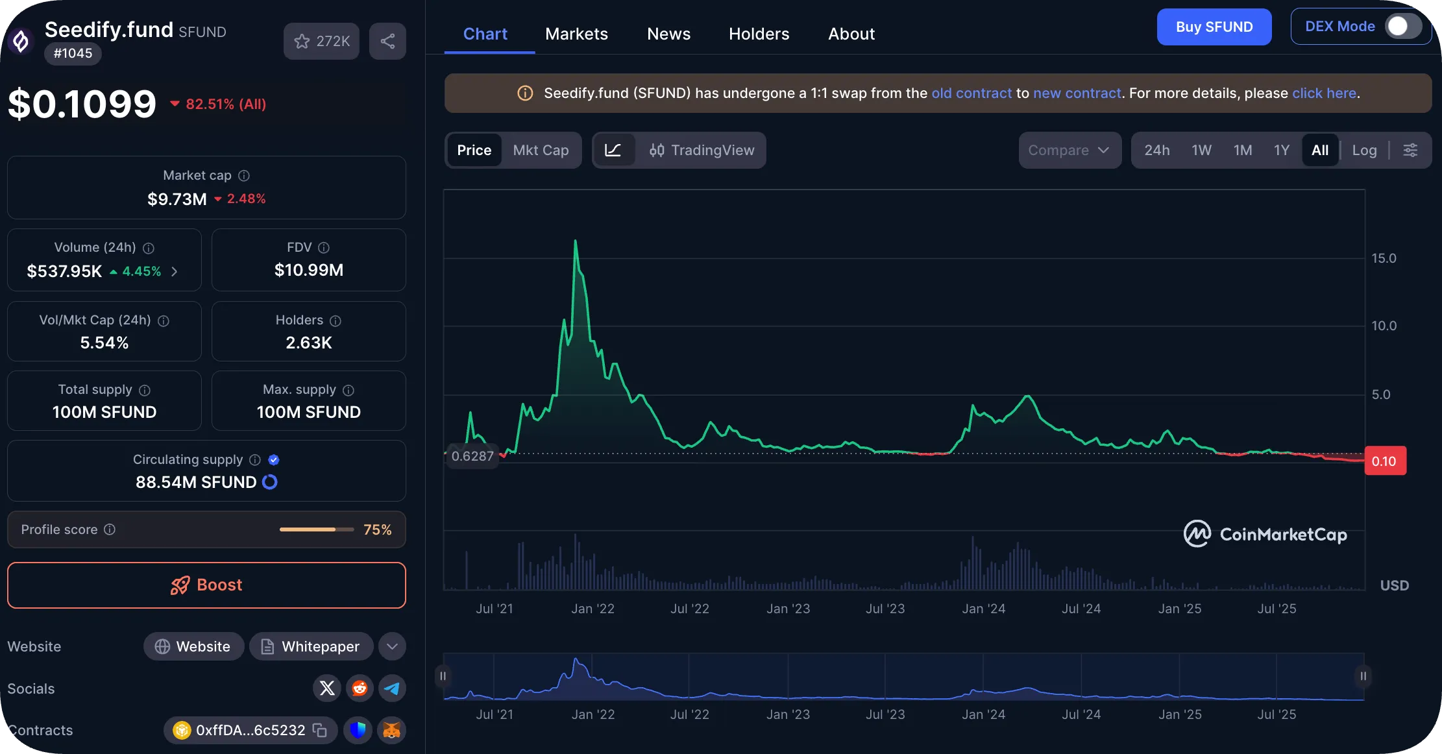The width and height of the screenshot is (1442, 754).
Task: Click the share icon next to watchlist star
Action: (387, 41)
